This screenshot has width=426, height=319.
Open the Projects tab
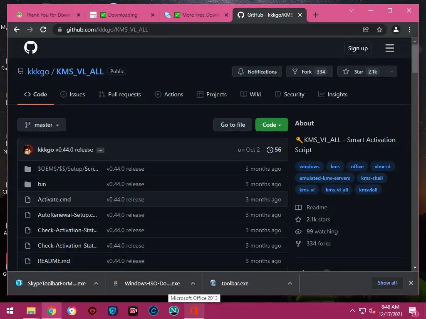(x=212, y=94)
